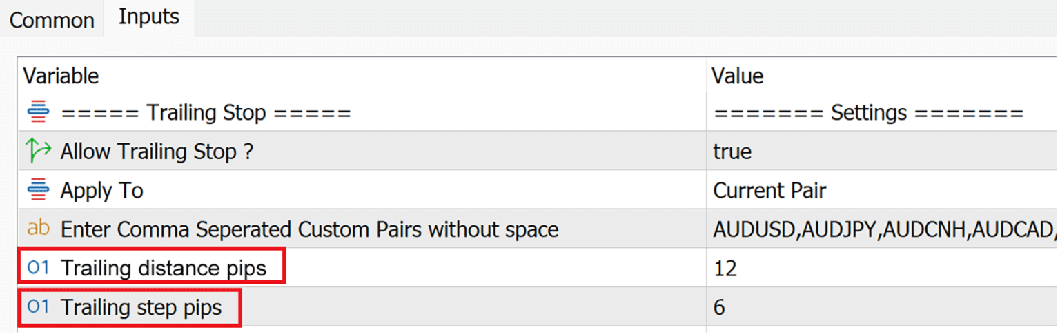Open the Inputs tab

click(149, 17)
